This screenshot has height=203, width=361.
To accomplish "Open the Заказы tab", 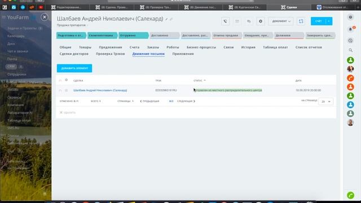I will click(x=153, y=47).
